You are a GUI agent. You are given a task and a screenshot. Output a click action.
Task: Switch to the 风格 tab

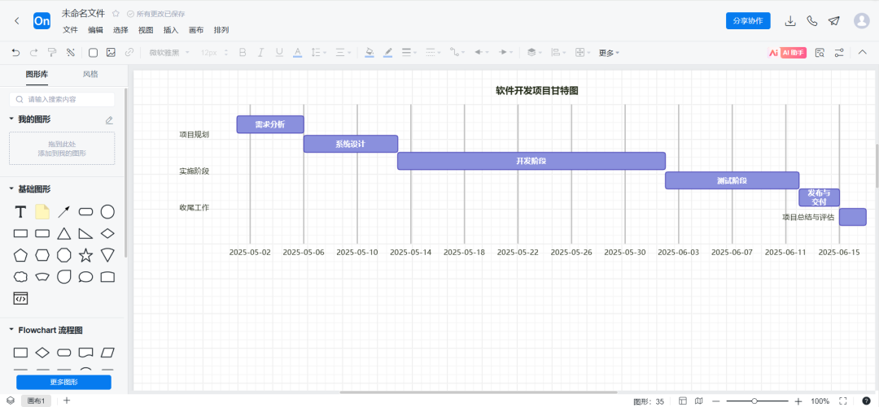click(x=90, y=74)
